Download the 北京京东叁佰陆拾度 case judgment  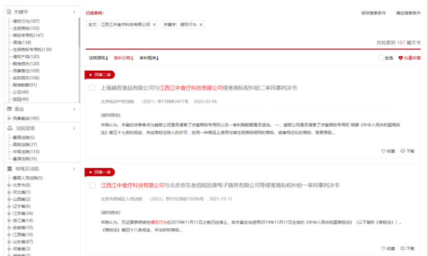408,249
